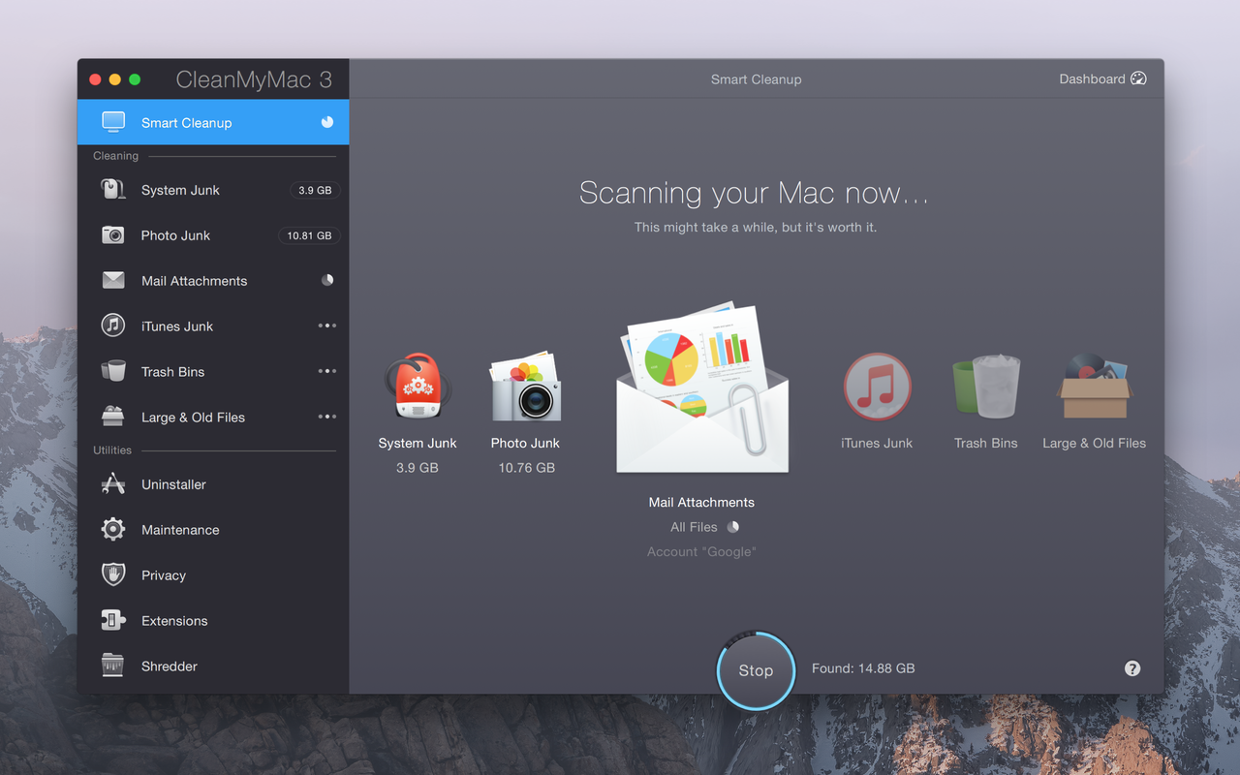Viewport: 1240px width, 775px height.
Task: Click the iTunes Junk music note sidebar icon
Action: point(113,325)
